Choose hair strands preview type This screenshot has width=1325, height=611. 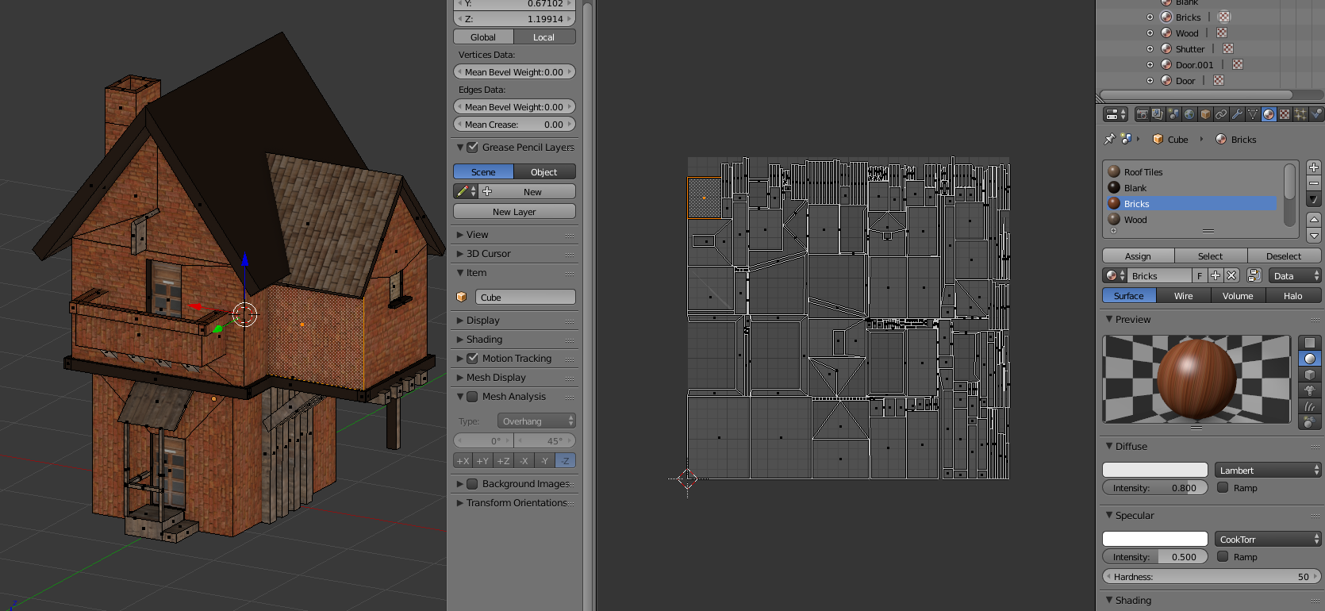[1309, 406]
